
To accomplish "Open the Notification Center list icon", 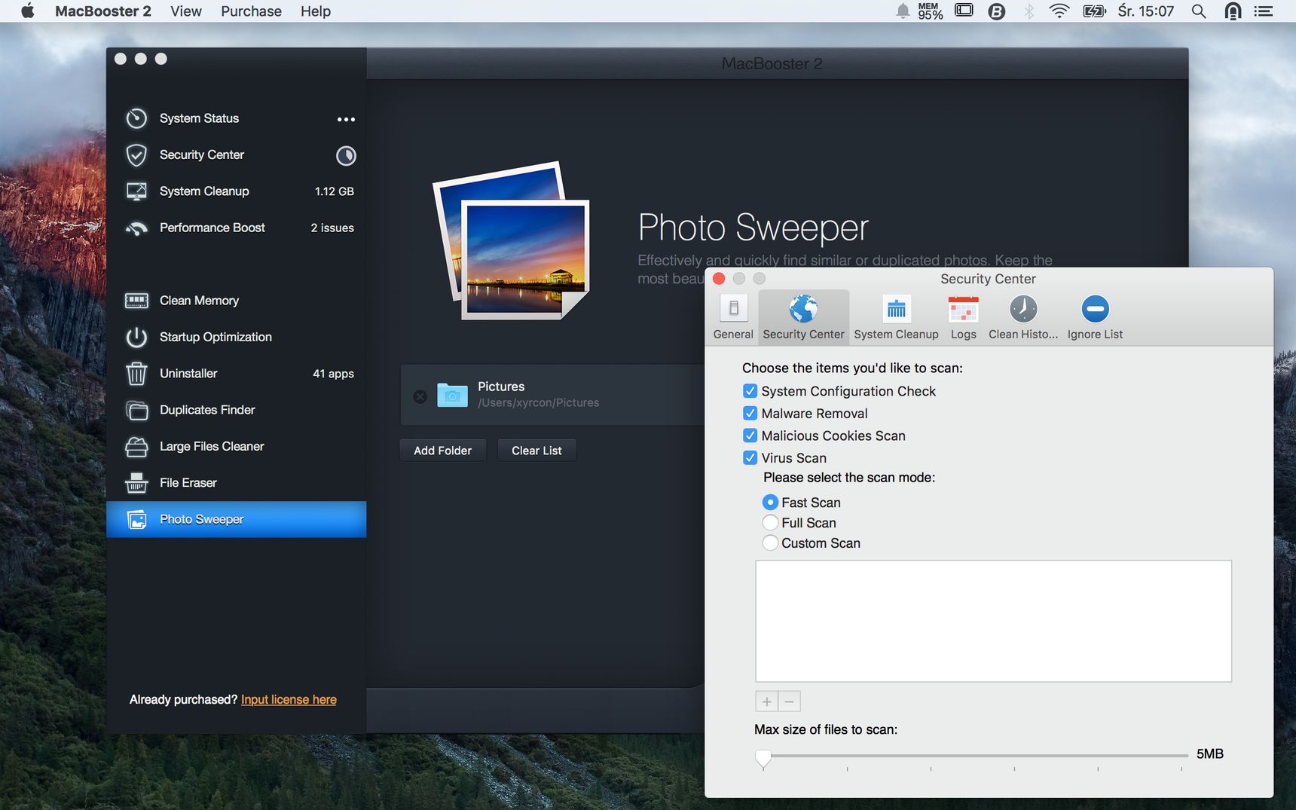I will [x=1263, y=11].
